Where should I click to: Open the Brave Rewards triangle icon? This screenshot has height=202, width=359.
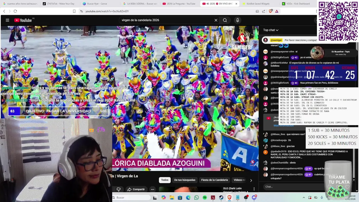[x=277, y=11]
